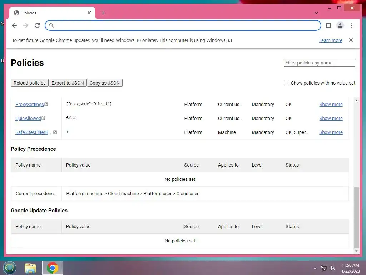The width and height of the screenshot is (366, 275).
Task: Expand Show more for ProxySettings
Action: point(331,104)
